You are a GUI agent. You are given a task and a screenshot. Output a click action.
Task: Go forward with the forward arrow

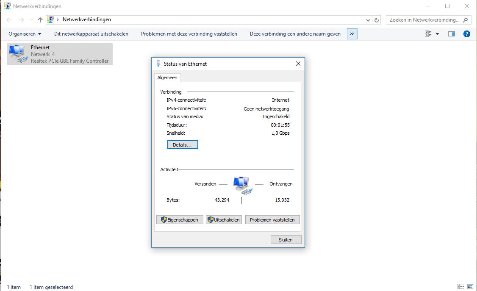[x=21, y=20]
